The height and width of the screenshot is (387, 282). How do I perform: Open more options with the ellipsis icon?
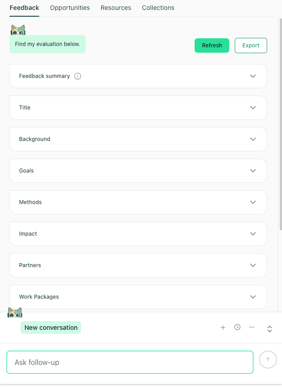click(252, 328)
